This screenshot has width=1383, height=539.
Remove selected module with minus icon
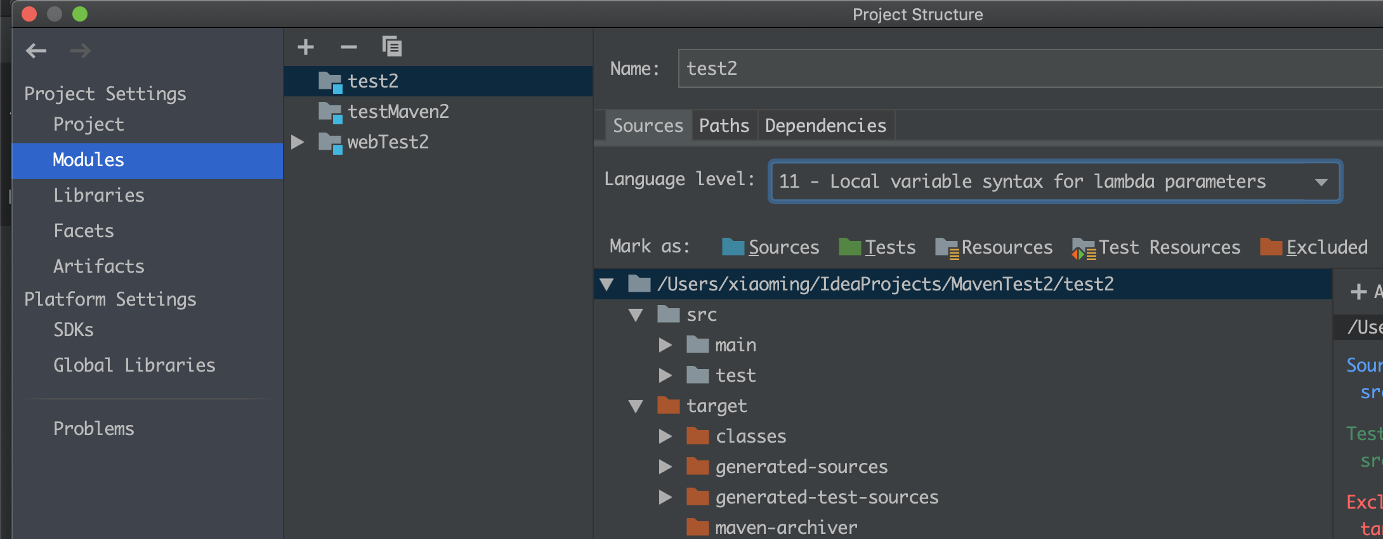(x=349, y=47)
